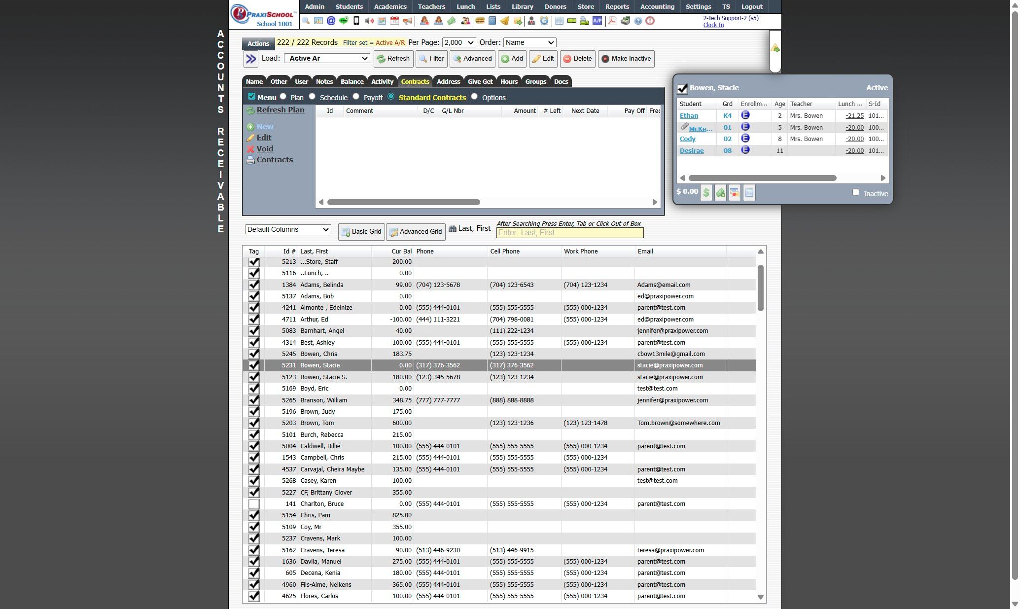Click green dollar sign icon in family panel

706,193
